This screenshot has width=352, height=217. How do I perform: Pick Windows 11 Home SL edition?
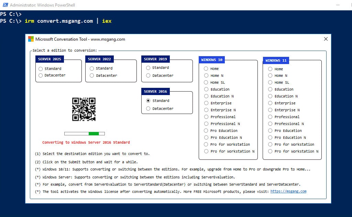270,83
